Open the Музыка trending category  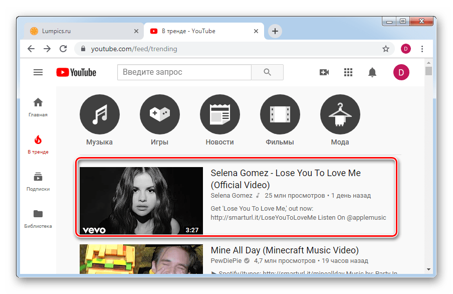[x=99, y=114]
